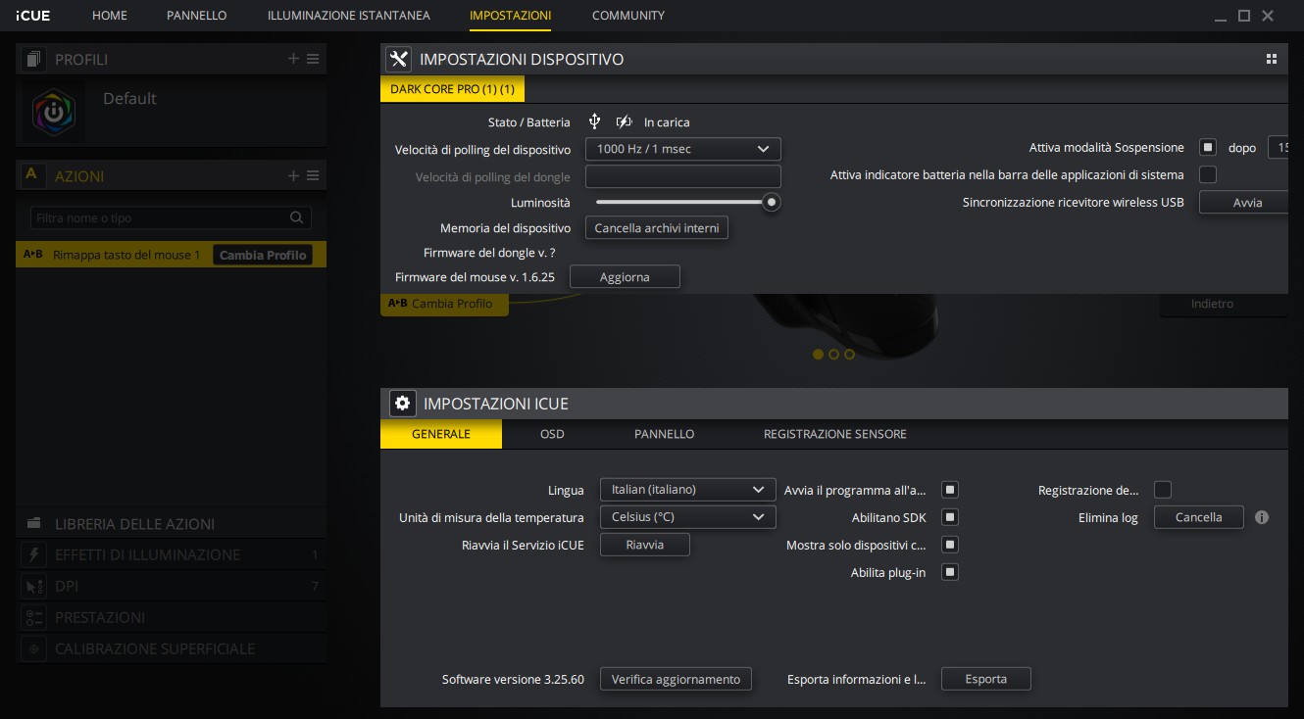Go to first carousel dot

tap(818, 355)
